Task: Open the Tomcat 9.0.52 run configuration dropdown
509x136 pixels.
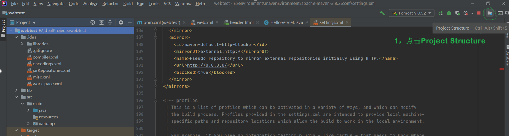Action: [x=411, y=13]
